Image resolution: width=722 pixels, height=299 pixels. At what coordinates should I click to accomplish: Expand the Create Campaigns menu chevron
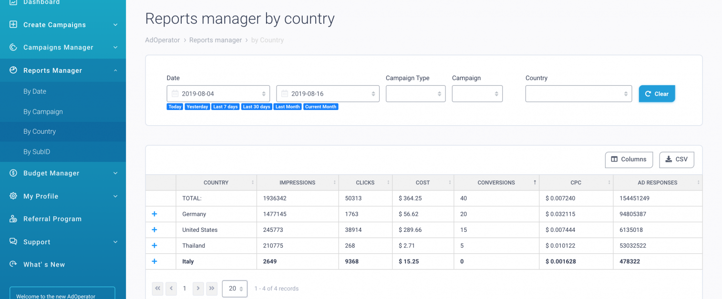pyautogui.click(x=115, y=25)
